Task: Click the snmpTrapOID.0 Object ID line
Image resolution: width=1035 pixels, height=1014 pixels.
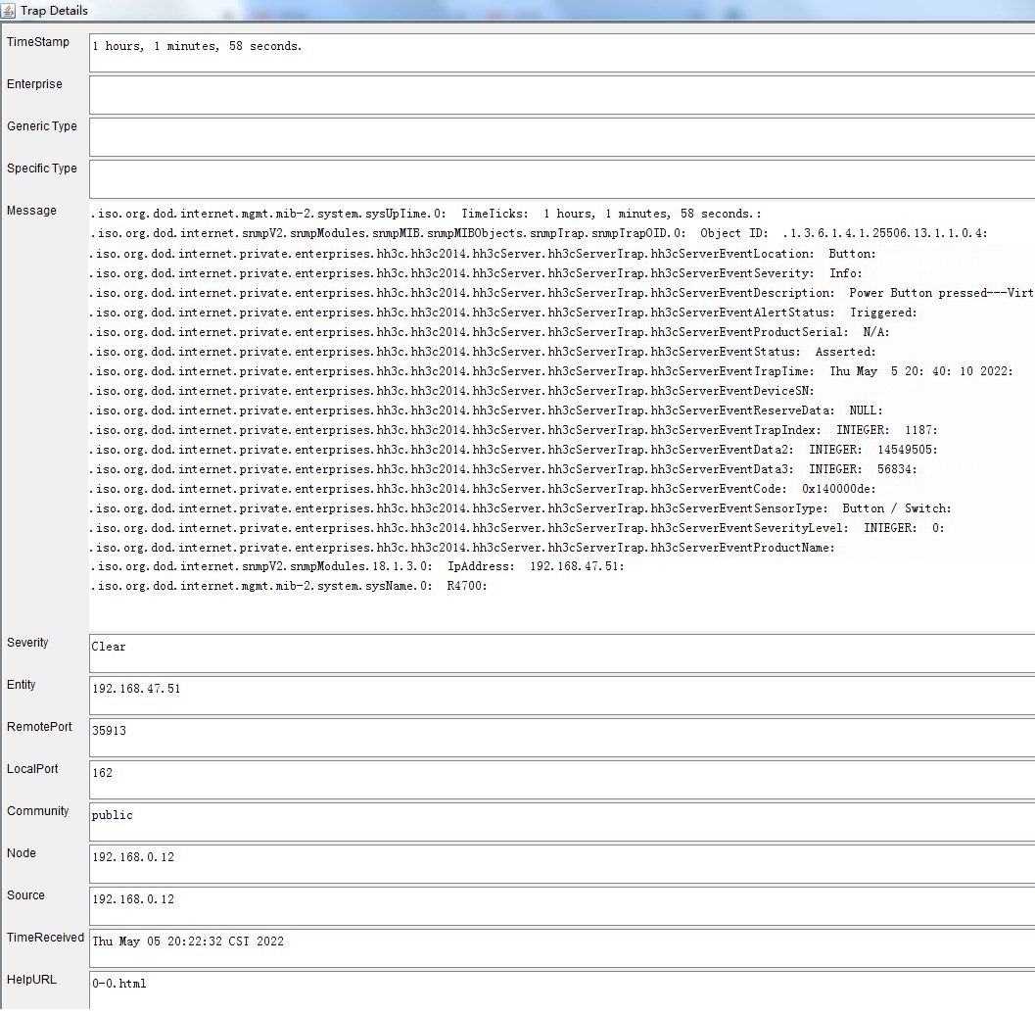Action: [540, 233]
